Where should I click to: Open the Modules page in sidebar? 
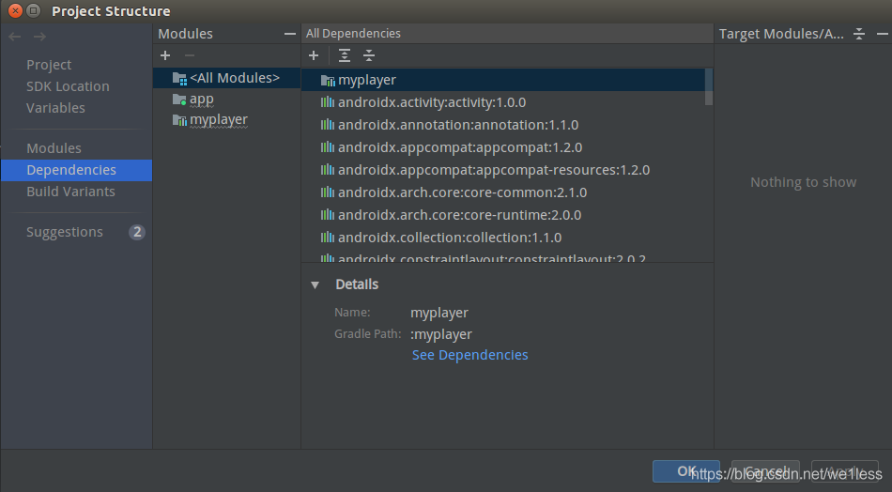click(54, 148)
